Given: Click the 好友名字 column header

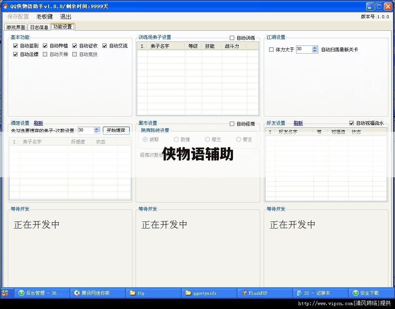Looking at the screenshot, I should coord(294,132).
